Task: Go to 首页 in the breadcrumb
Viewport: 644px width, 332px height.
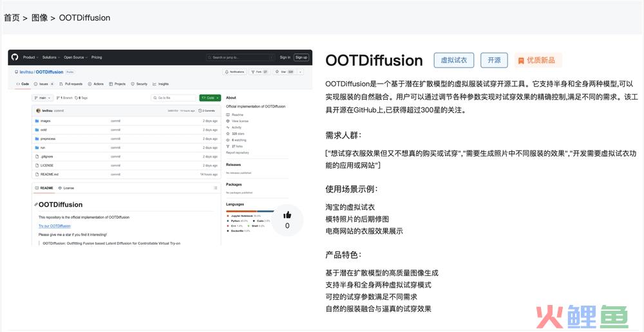Action: 12,18
